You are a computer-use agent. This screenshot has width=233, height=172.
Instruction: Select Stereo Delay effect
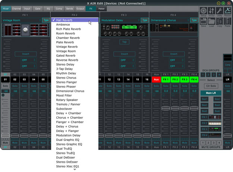click(75, 65)
